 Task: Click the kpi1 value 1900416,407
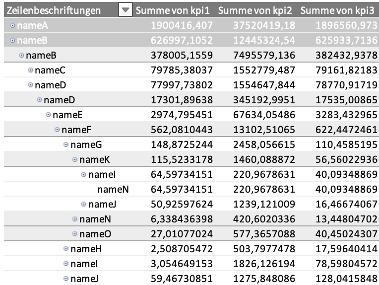(x=182, y=25)
